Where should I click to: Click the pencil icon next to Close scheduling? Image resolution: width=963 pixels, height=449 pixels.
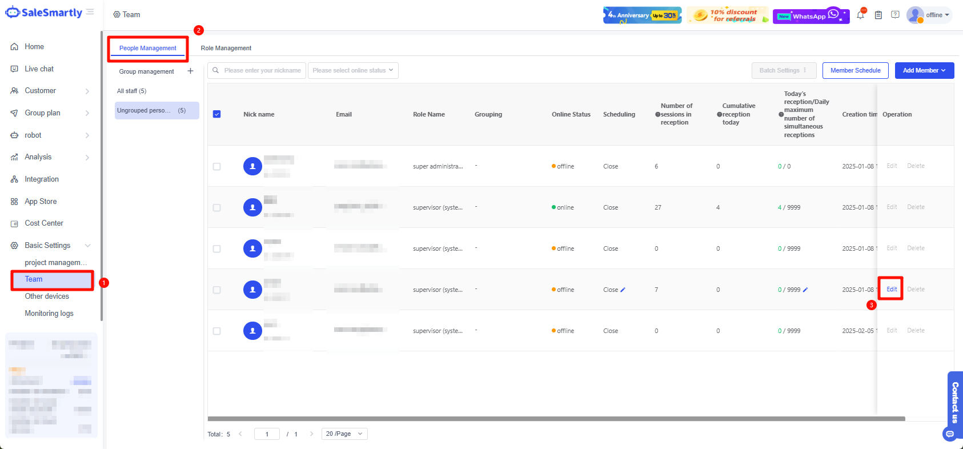[x=623, y=290]
